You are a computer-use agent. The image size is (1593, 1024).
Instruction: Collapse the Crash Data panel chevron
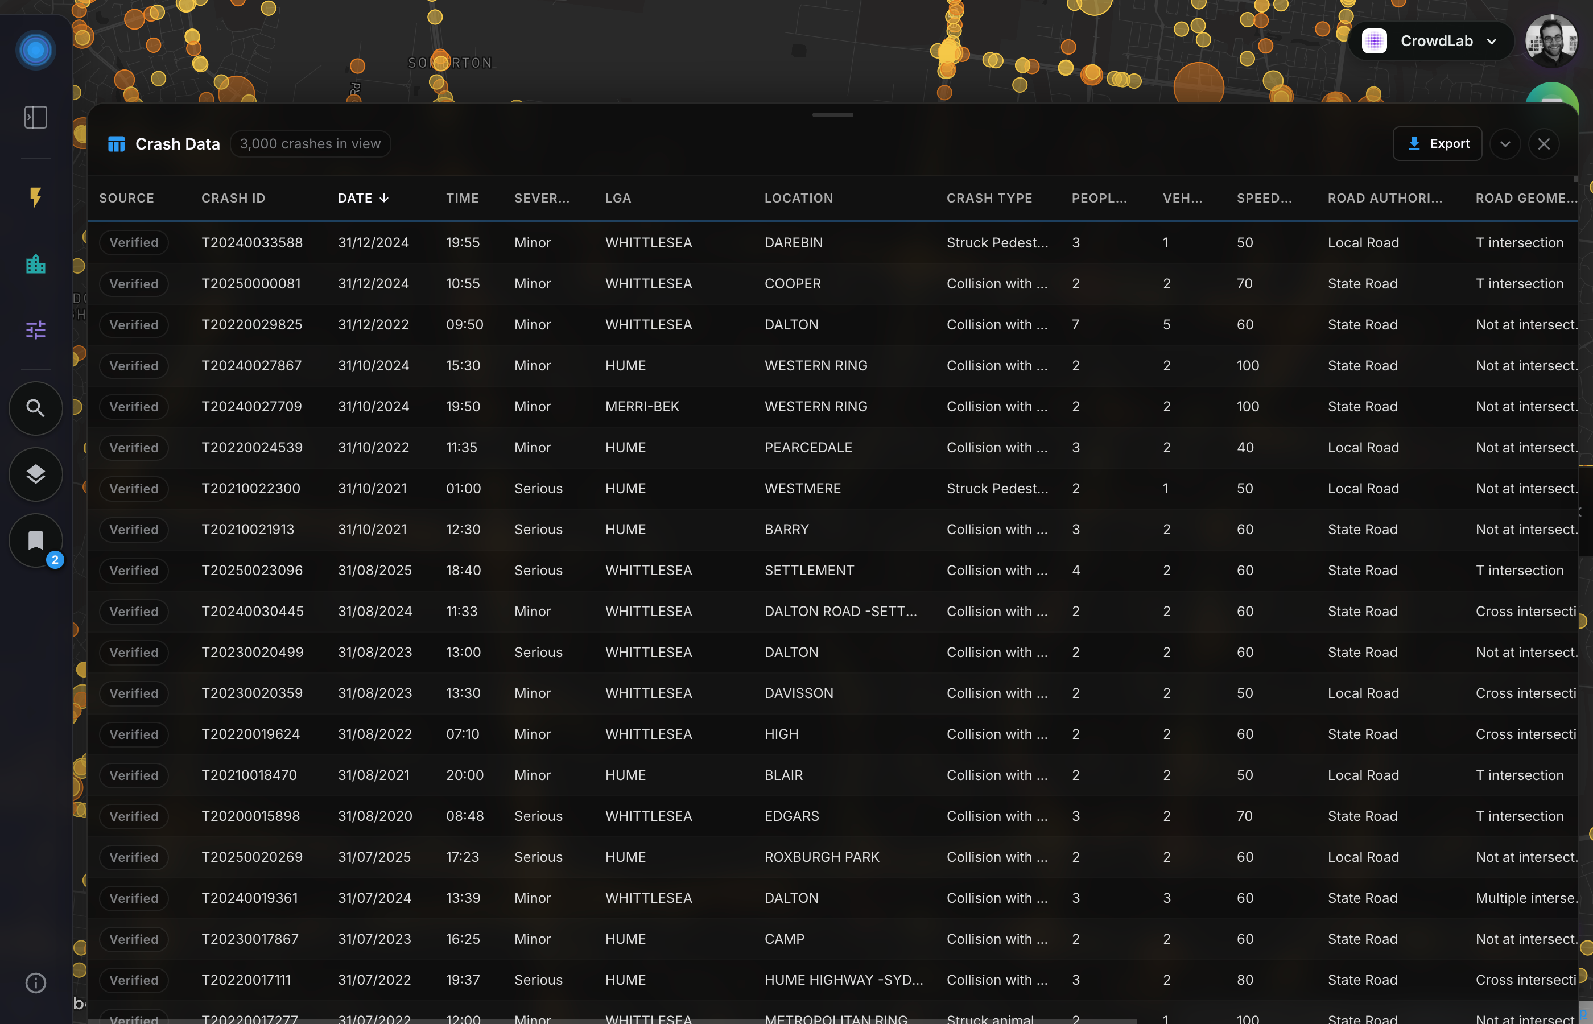pos(1505,144)
